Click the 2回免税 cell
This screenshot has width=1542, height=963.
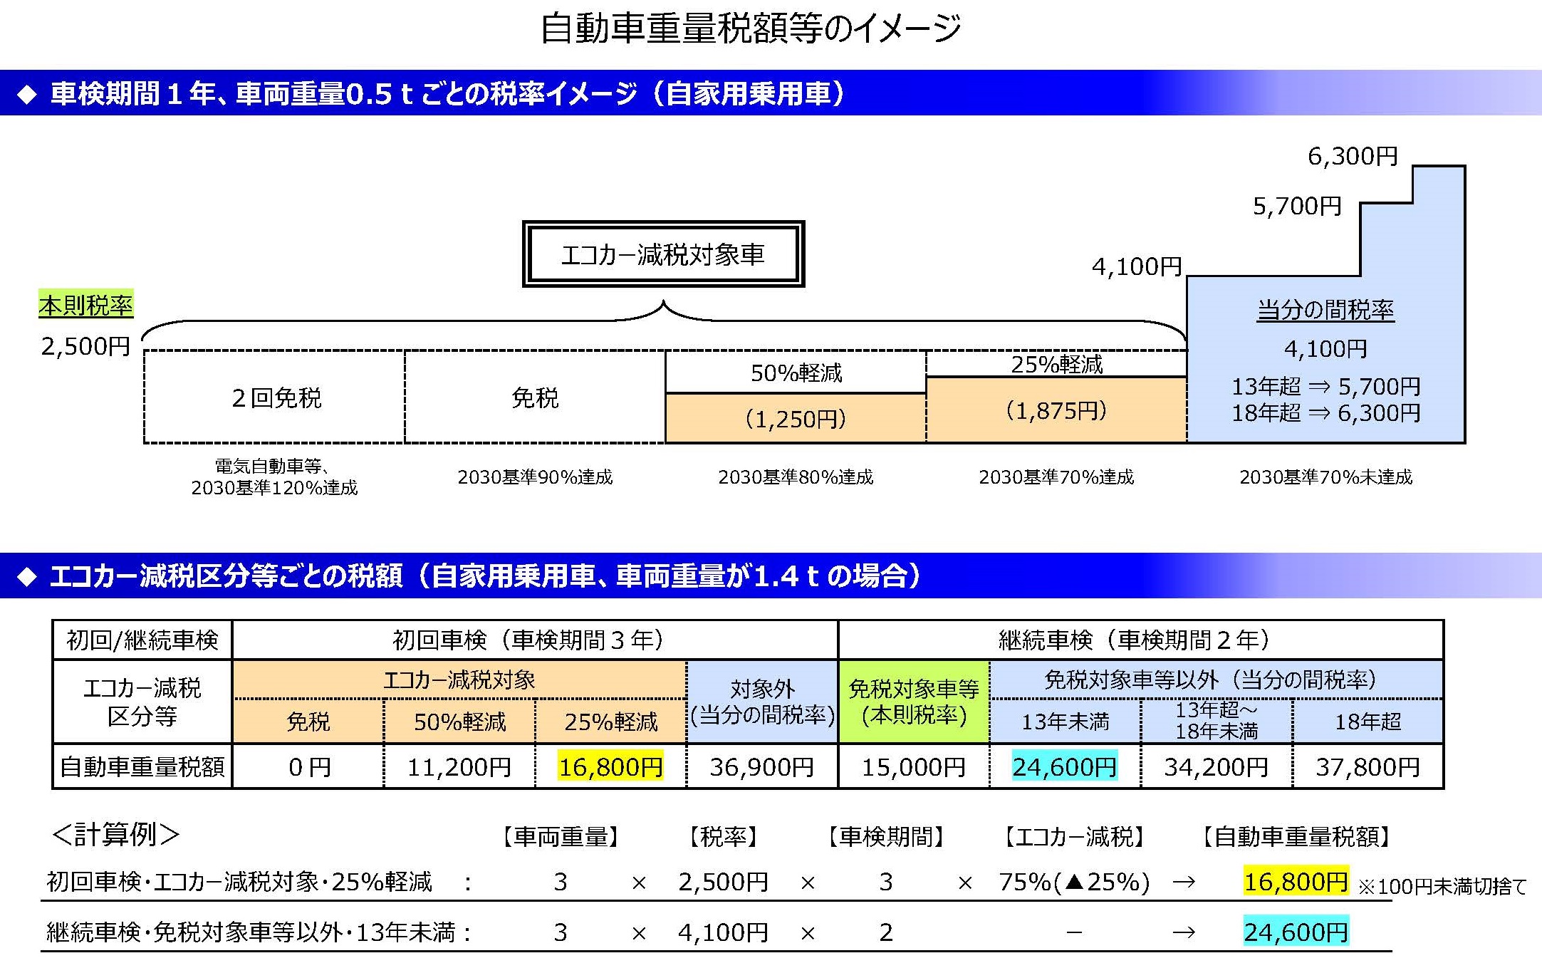[275, 397]
